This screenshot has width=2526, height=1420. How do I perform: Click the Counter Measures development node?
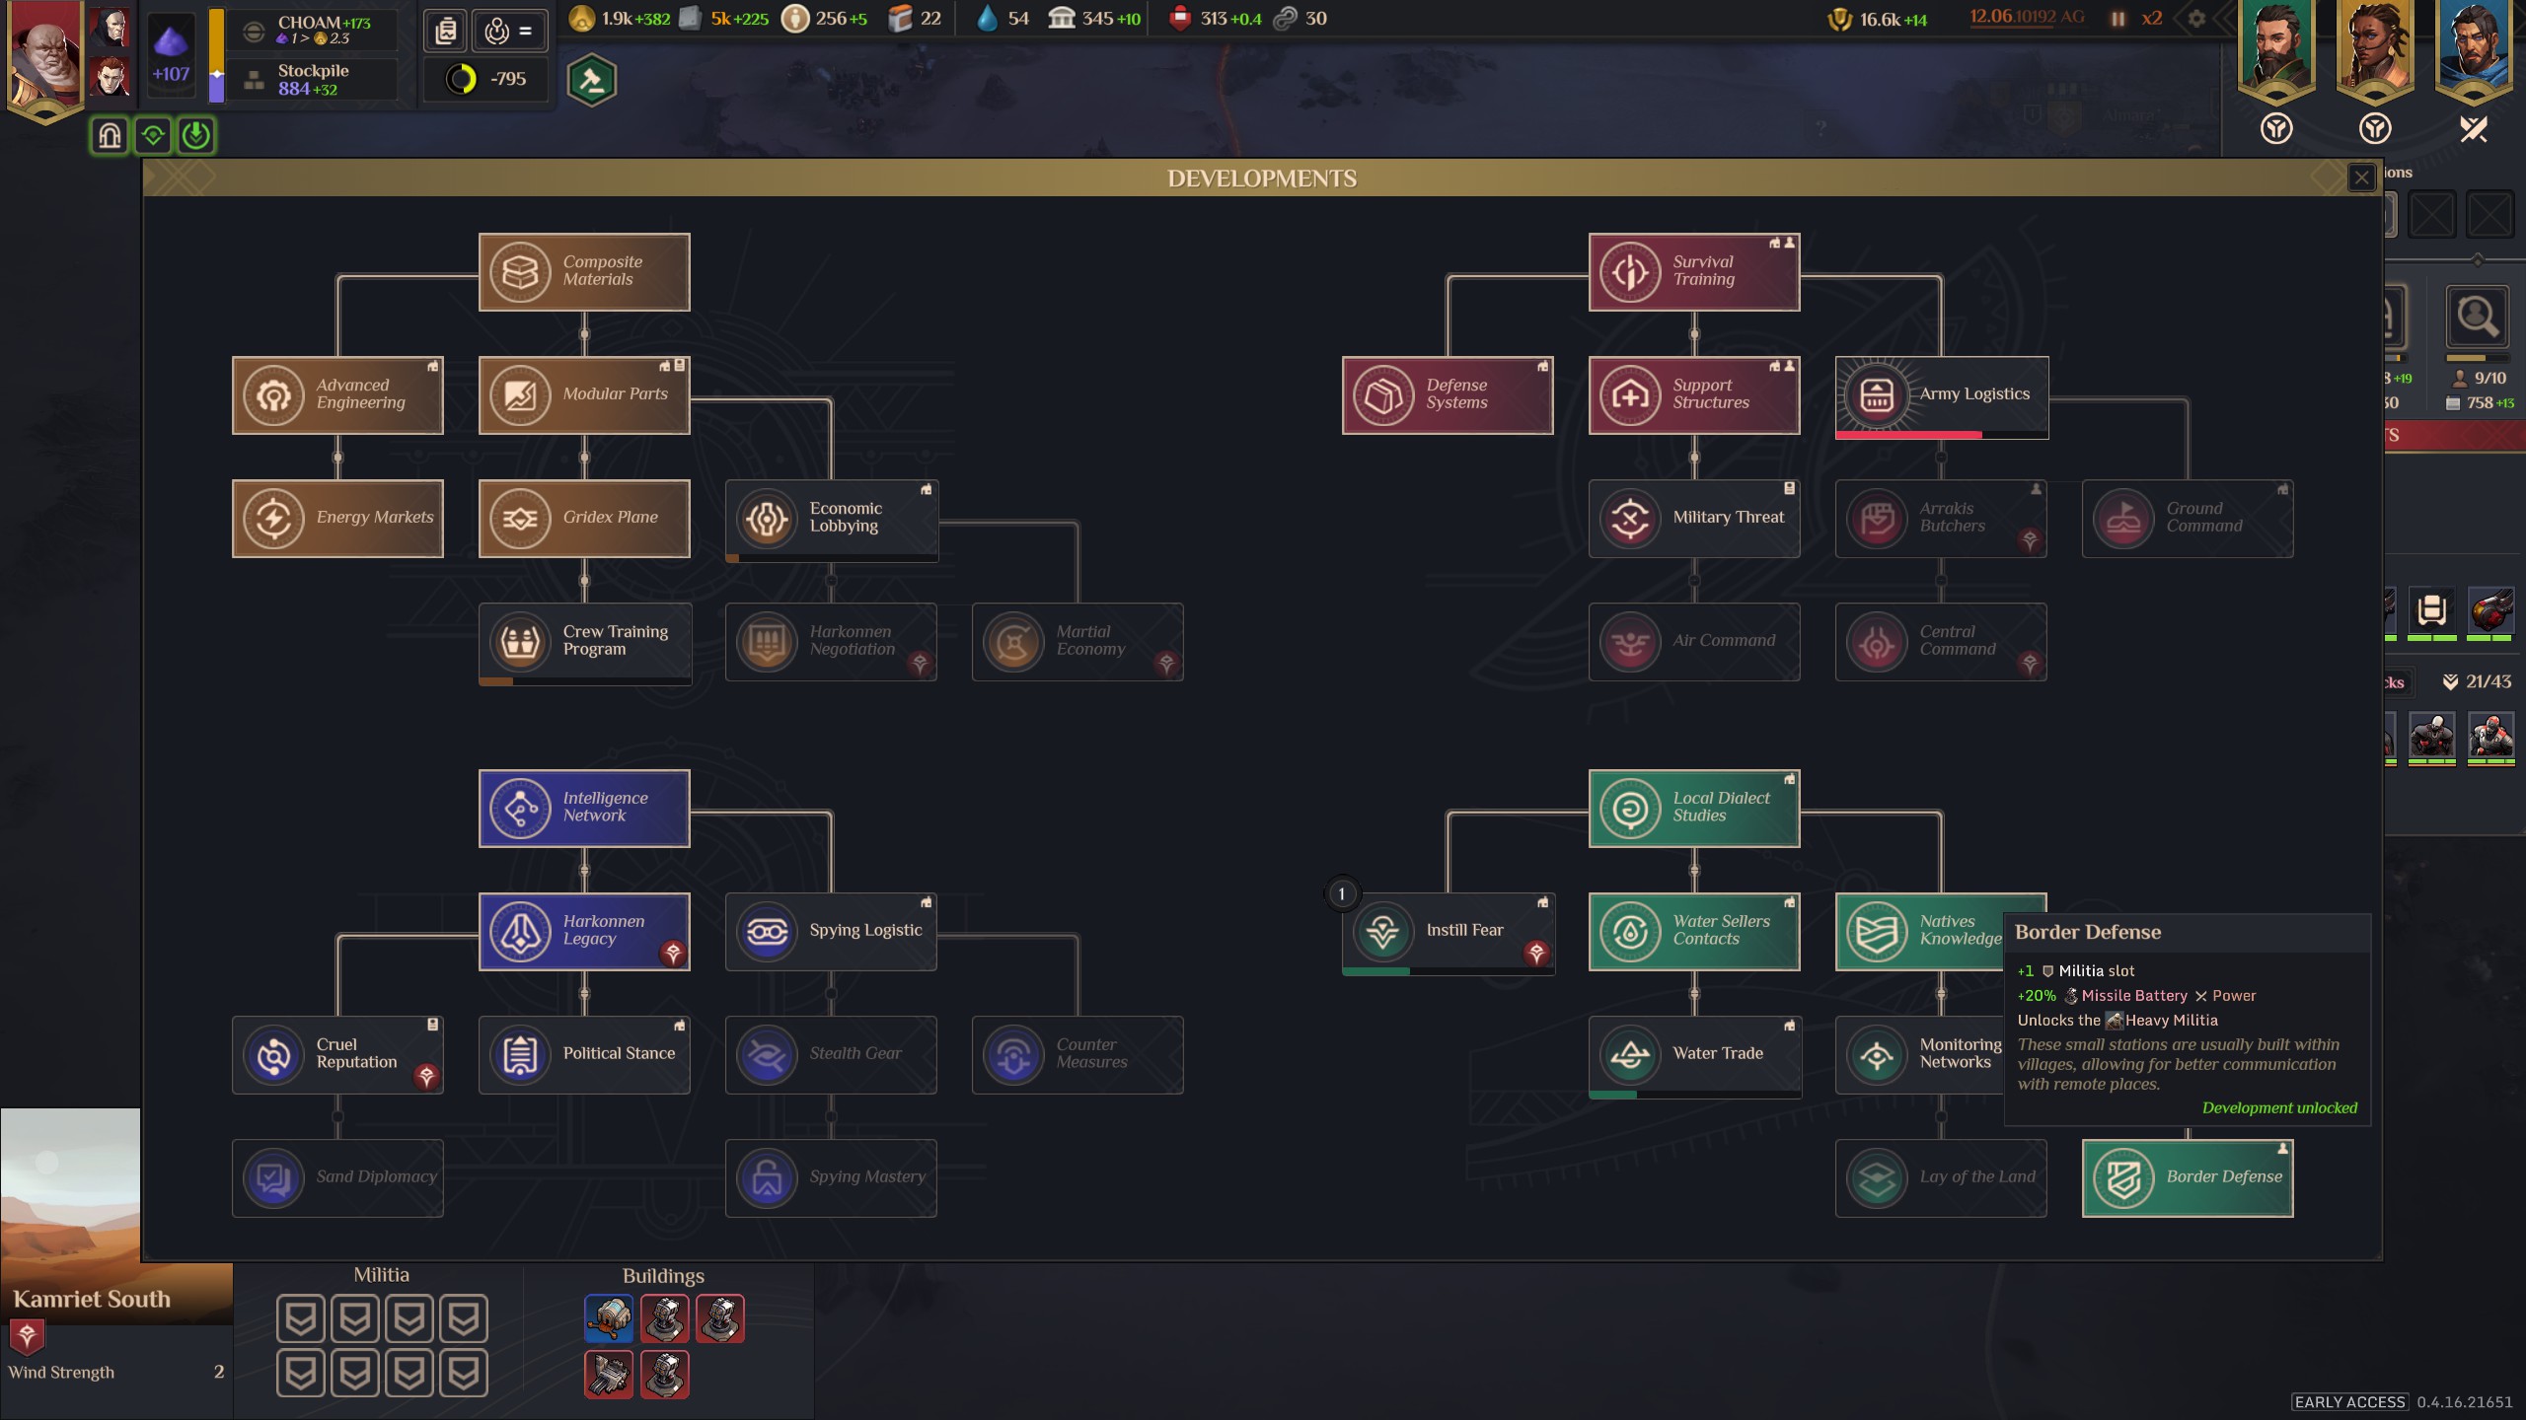click(x=1077, y=1054)
